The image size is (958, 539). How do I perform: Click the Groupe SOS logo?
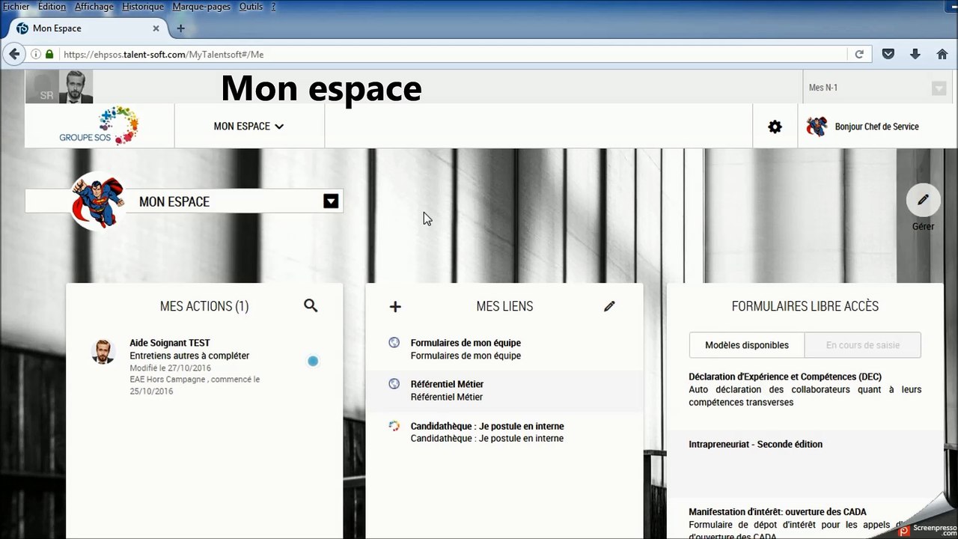coord(99,126)
